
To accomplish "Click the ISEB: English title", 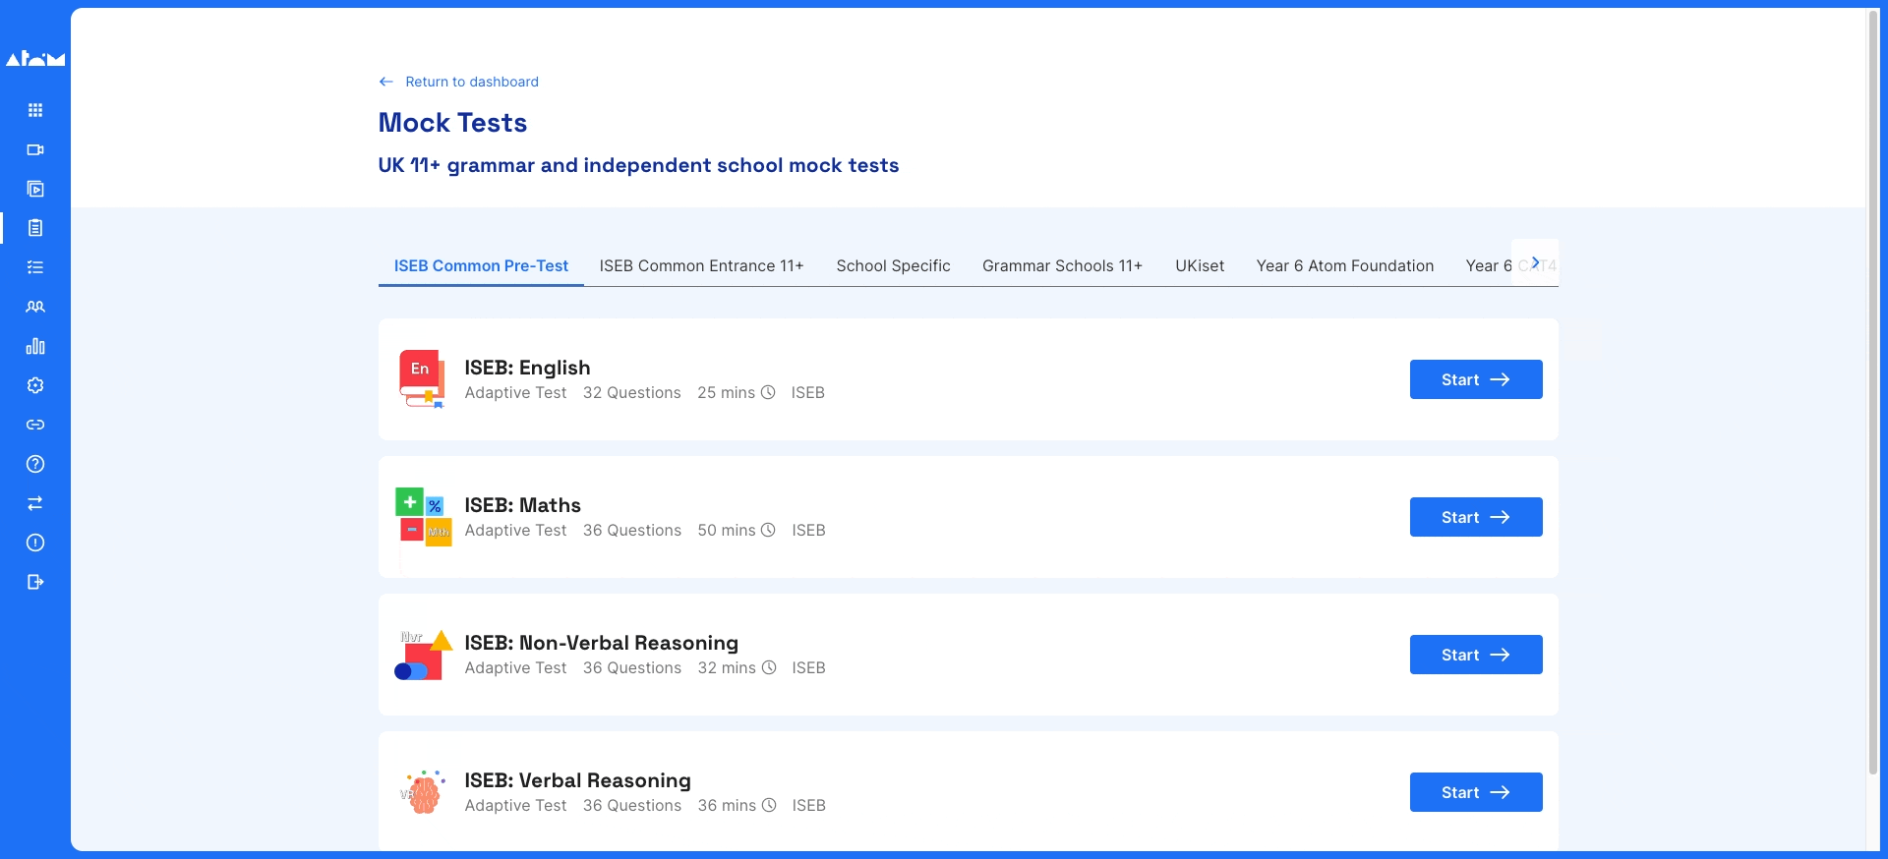I will pos(527,368).
